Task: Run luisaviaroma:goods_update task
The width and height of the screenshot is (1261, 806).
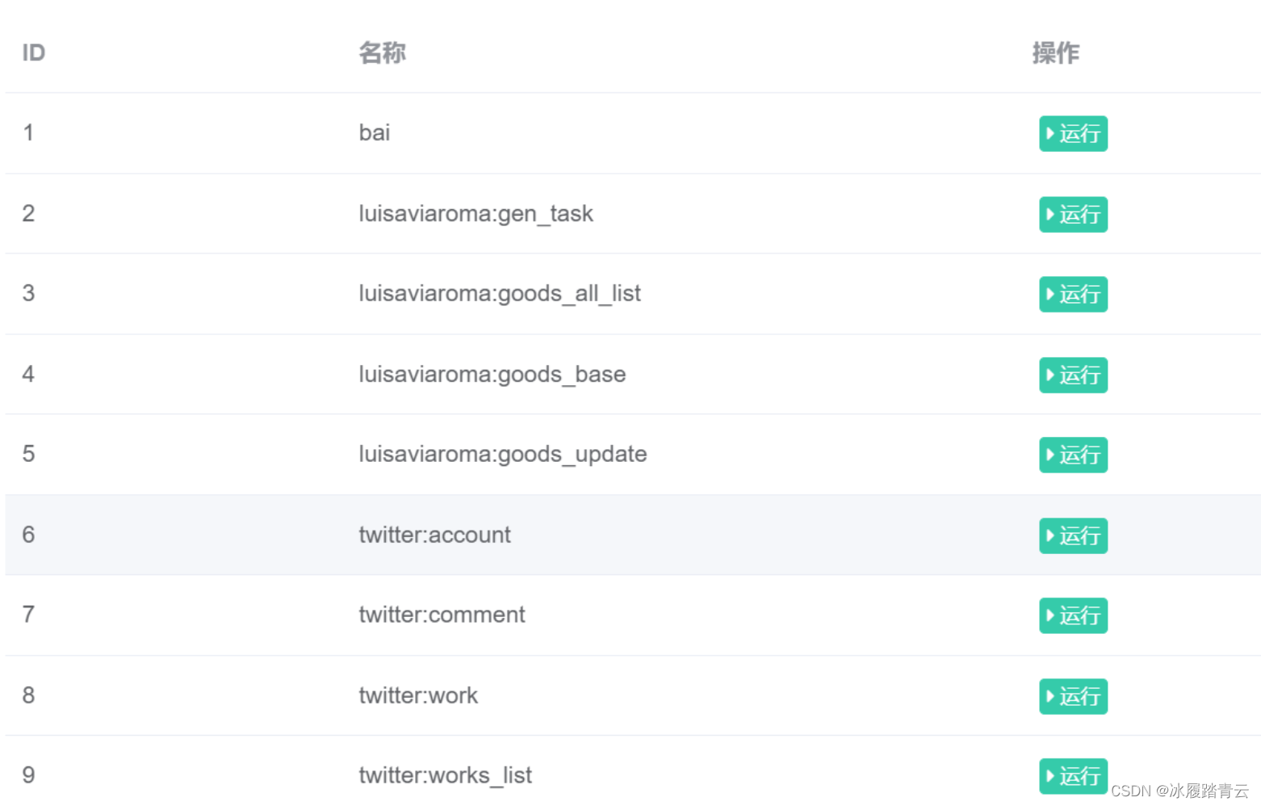Action: (1073, 455)
